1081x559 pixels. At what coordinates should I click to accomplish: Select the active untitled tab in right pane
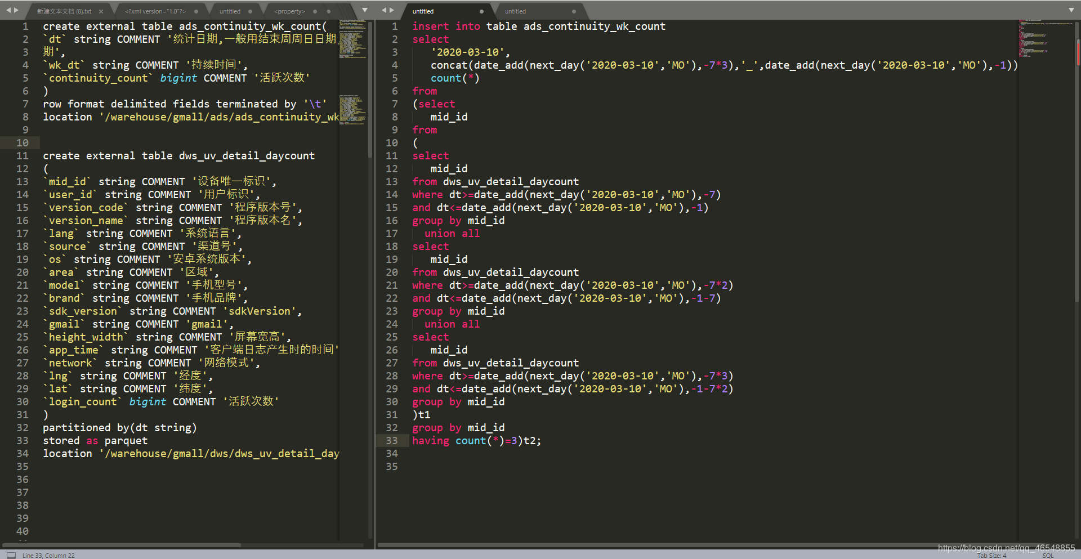point(423,11)
